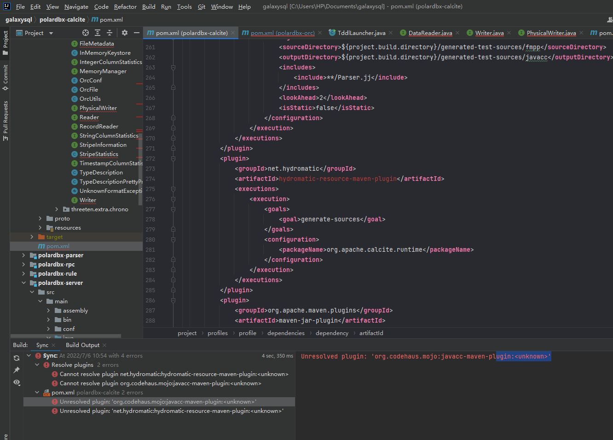Select Unresolved plugin net.hydromatic error row
Screen dimensions: 613x440
pyautogui.click(x=159, y=411)
